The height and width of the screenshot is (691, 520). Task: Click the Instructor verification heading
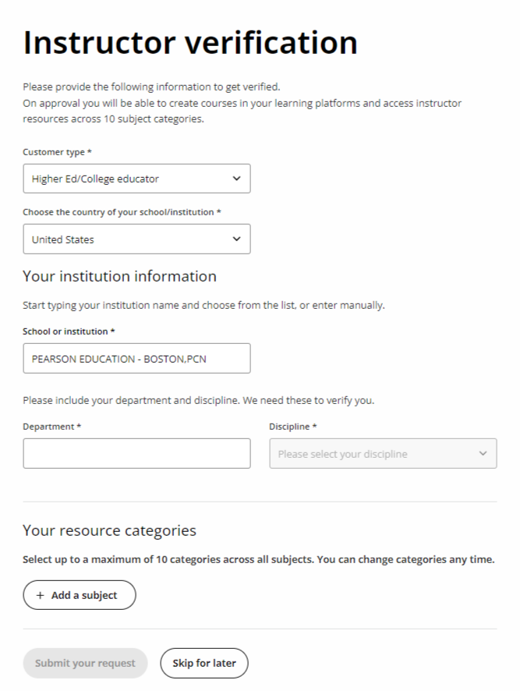tap(190, 42)
